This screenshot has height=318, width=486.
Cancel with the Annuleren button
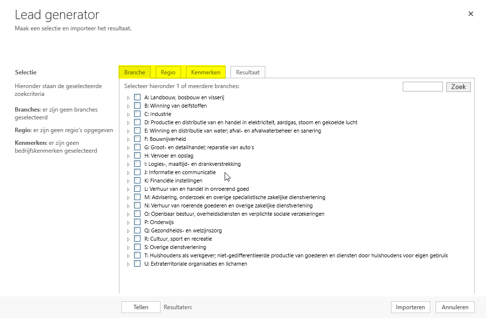[x=455, y=307]
